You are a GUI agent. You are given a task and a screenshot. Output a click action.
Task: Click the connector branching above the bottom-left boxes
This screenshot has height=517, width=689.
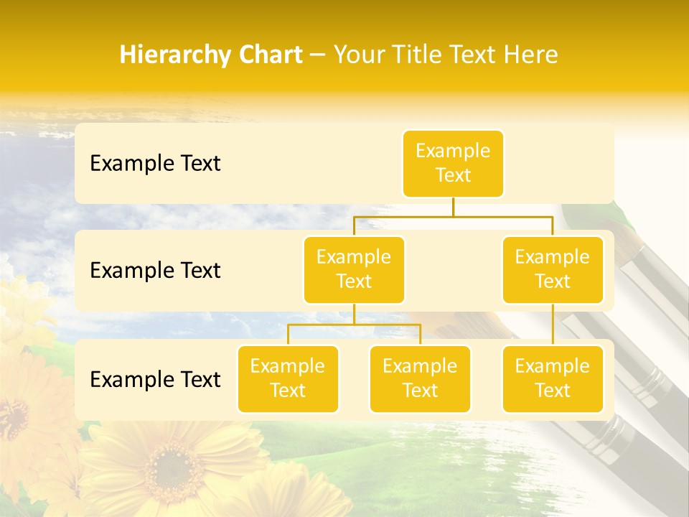354,325
